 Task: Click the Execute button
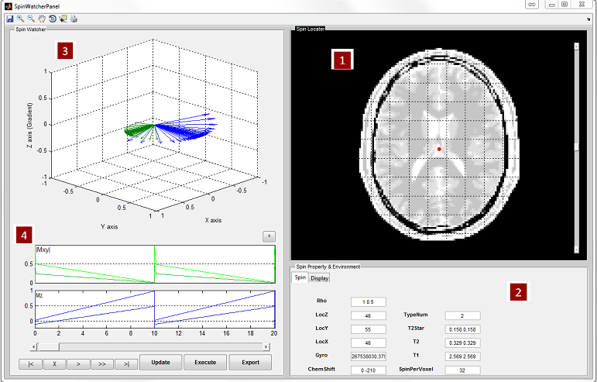tap(205, 362)
